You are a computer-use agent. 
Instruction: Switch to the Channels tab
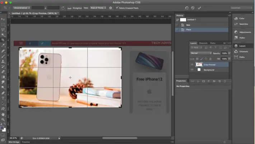tap(203, 43)
